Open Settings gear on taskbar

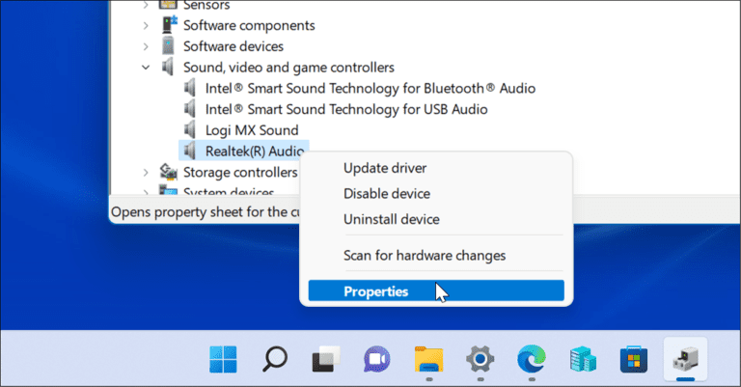tap(480, 360)
